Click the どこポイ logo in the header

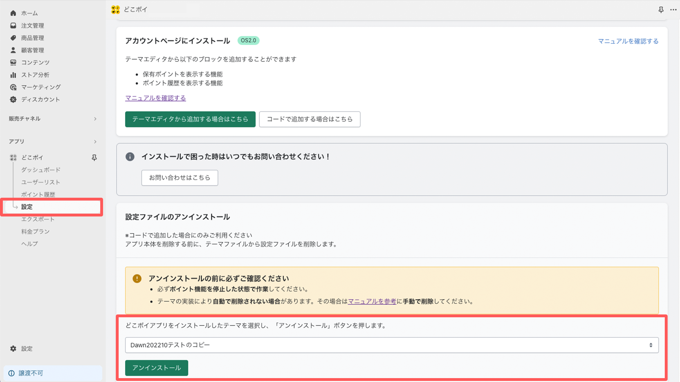click(x=115, y=10)
